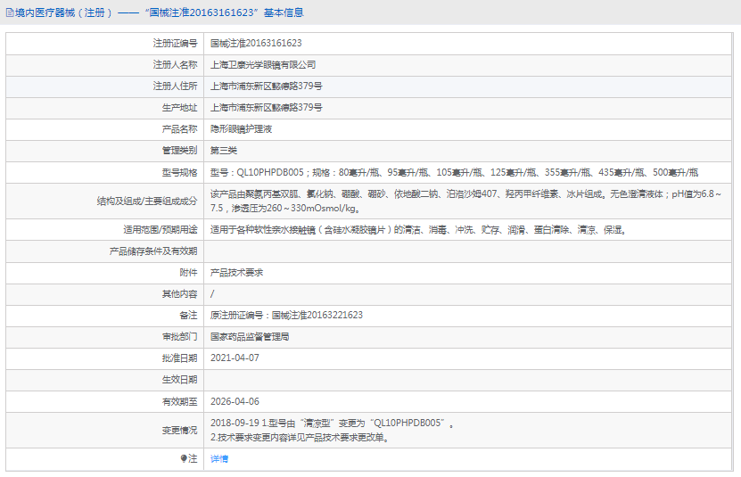741x477 pixels.
Task: Click the 变更情况 label
Action: (179, 431)
